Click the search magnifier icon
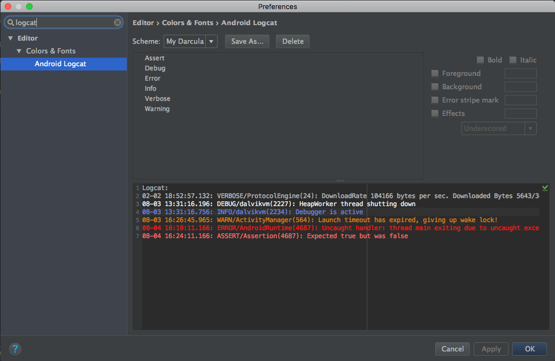The width and height of the screenshot is (555, 361). tap(11, 22)
